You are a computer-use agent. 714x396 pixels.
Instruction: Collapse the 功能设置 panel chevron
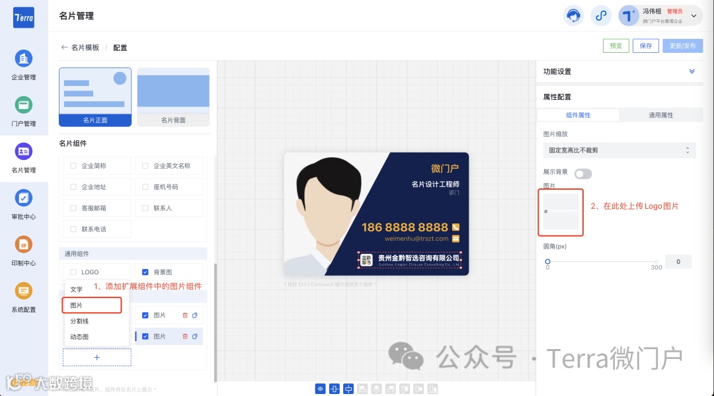tap(692, 71)
